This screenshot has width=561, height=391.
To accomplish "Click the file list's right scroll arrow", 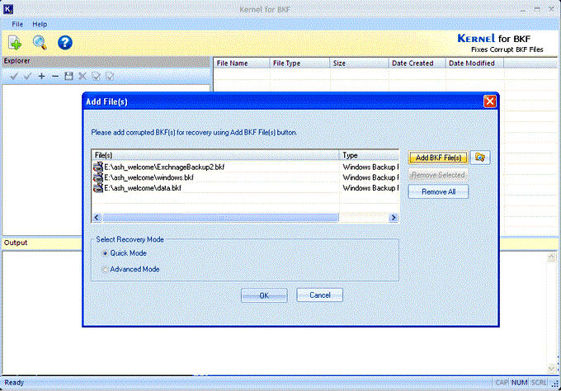I will point(394,218).
